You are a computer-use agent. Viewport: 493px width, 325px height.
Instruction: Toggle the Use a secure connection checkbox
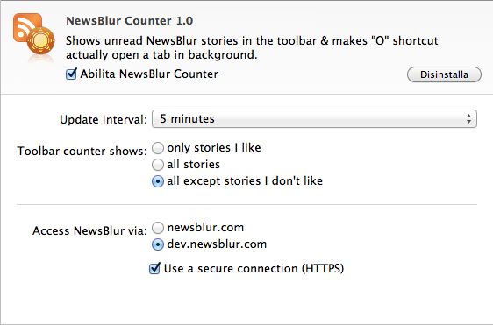click(x=154, y=268)
